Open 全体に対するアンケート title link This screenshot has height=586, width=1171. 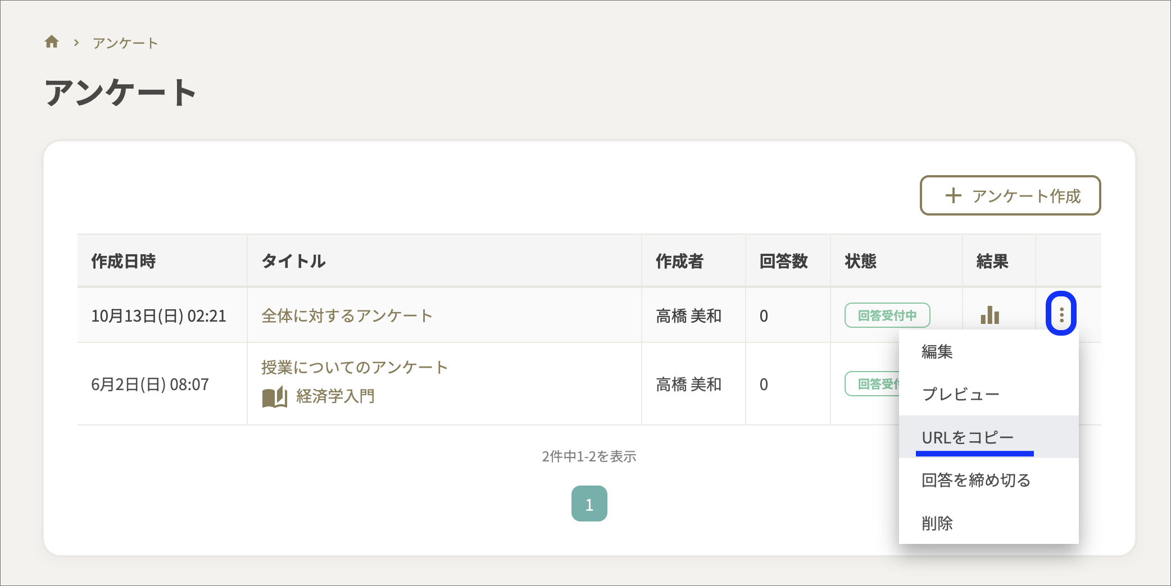(346, 315)
